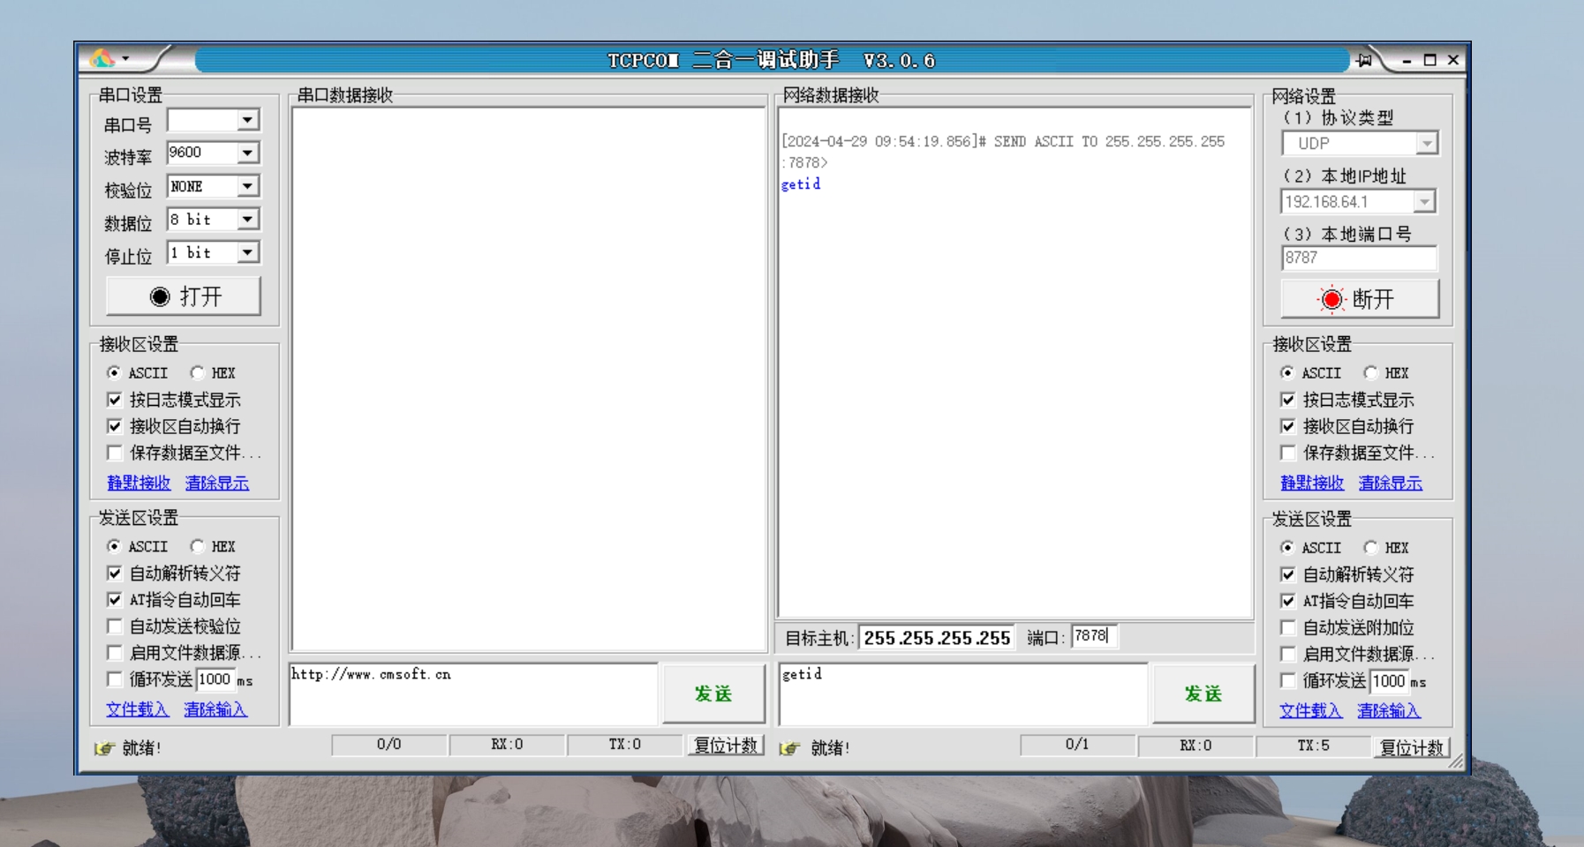Click the resize grip at window corner
This screenshot has width=1584, height=847.
(x=1455, y=761)
